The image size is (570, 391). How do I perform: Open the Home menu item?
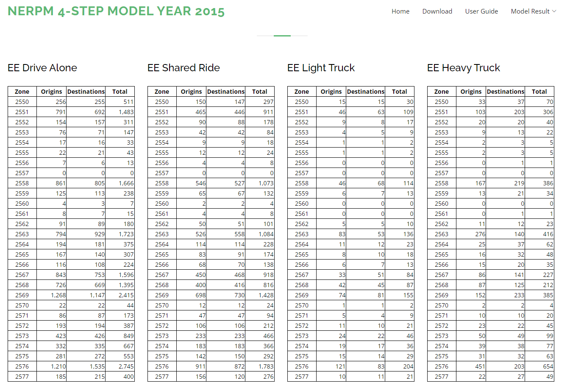click(400, 11)
